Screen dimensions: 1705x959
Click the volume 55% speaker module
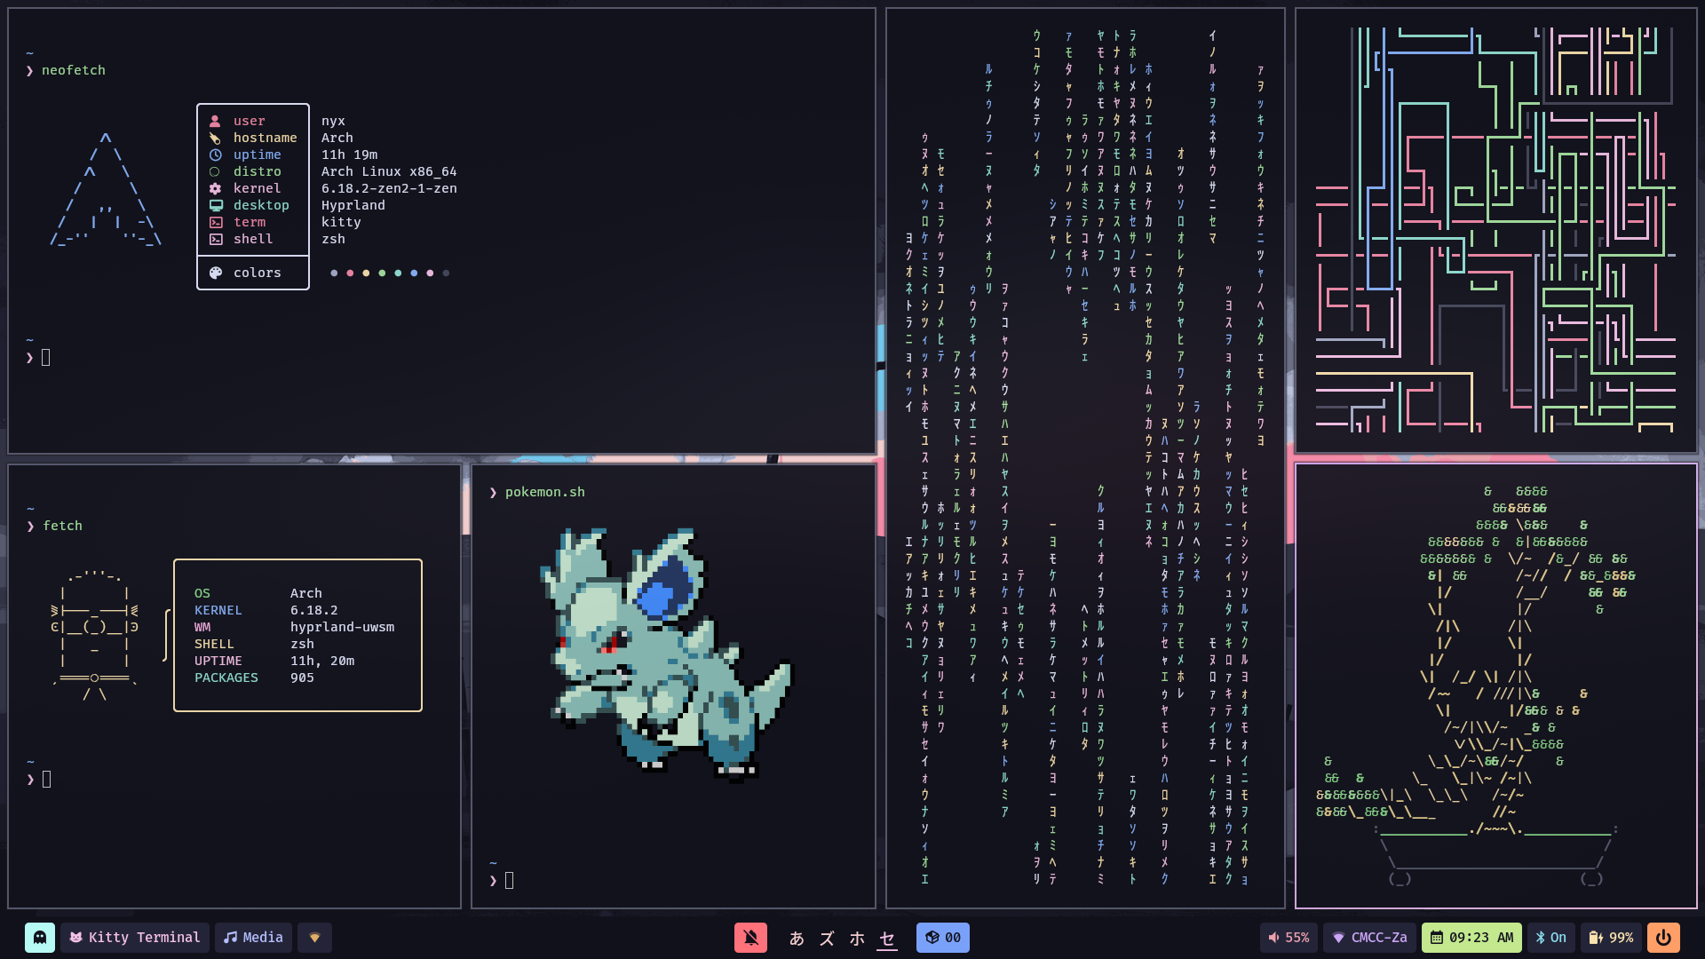tap(1289, 938)
